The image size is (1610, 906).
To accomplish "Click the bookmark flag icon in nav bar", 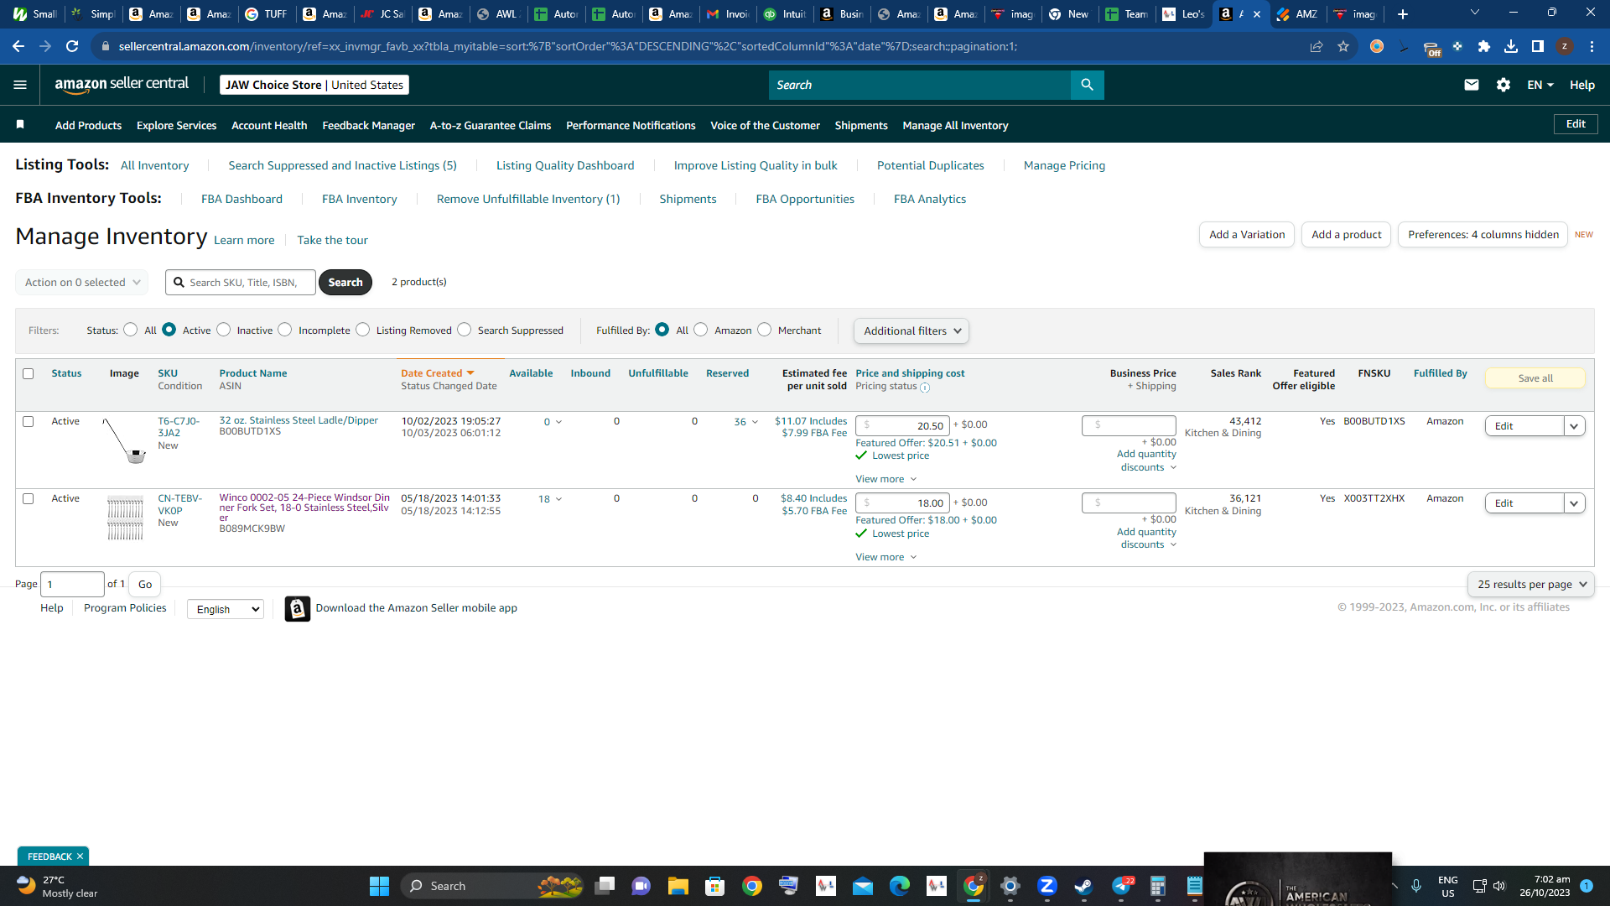I will pos(20,125).
